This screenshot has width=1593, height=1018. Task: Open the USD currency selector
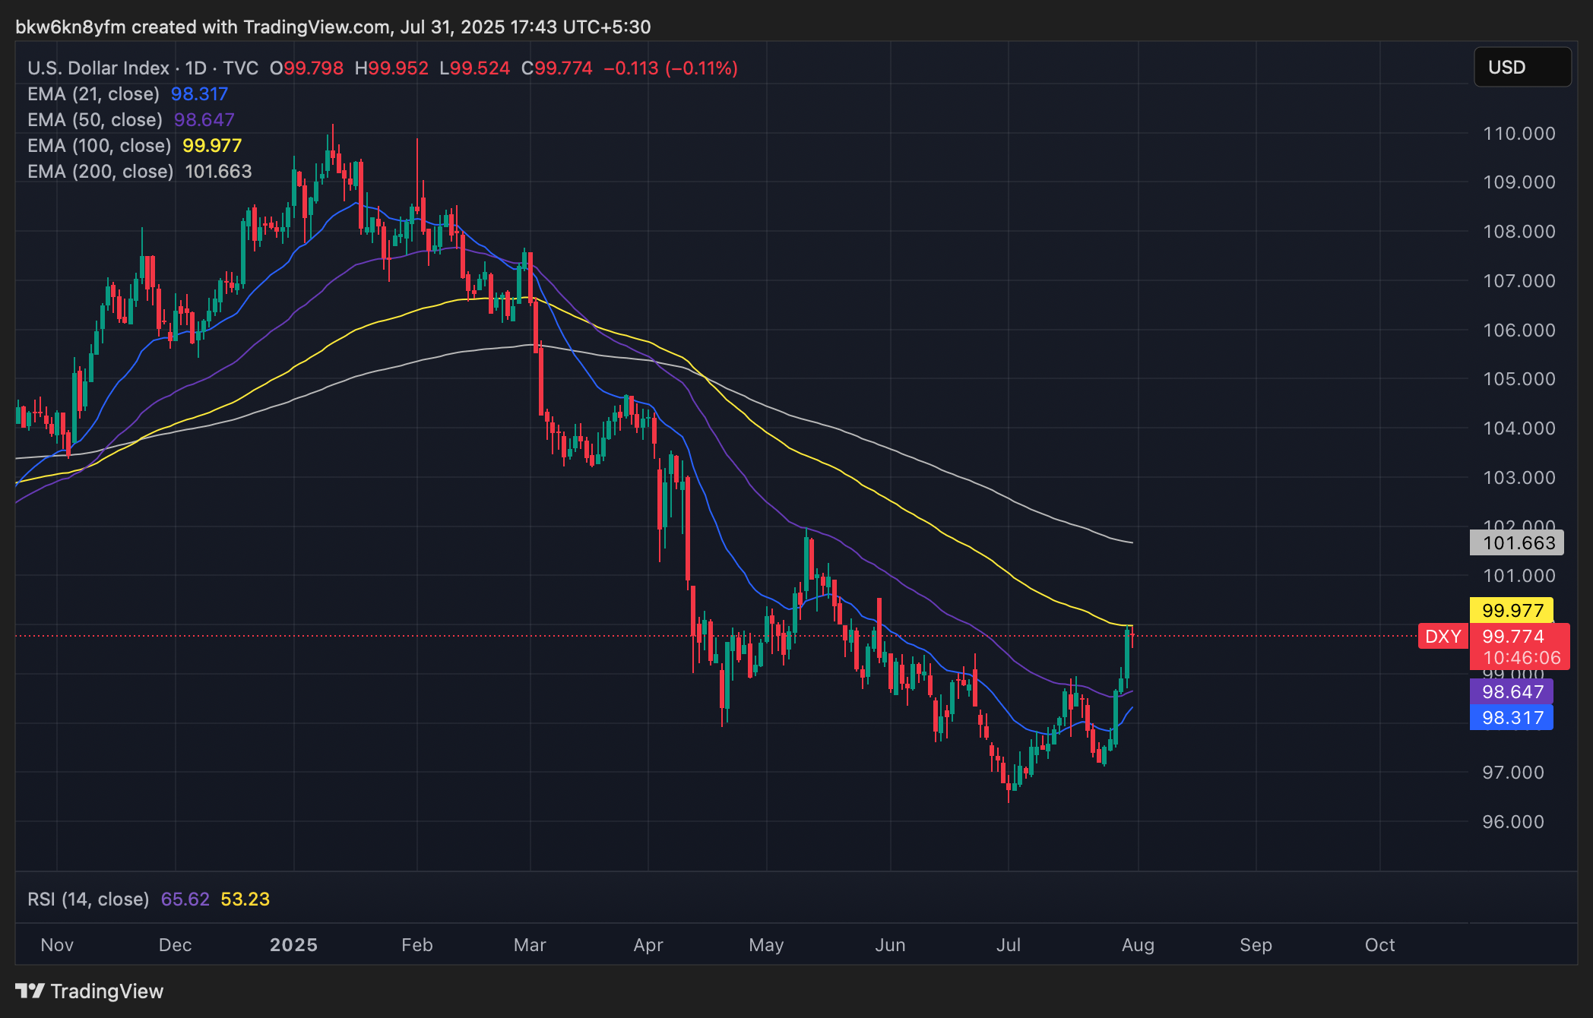click(x=1522, y=68)
